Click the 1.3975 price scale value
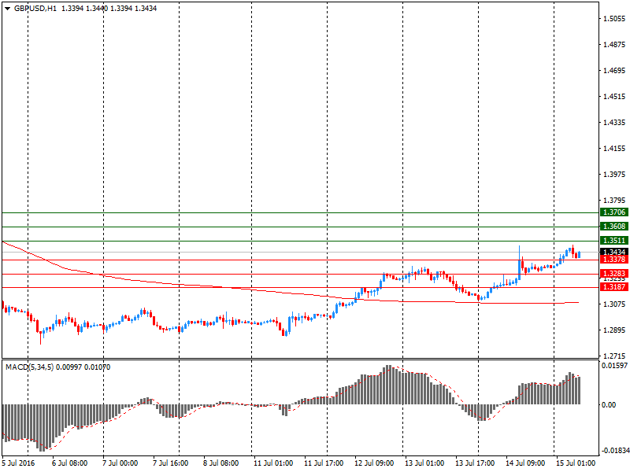The image size is (630, 472). point(614,174)
